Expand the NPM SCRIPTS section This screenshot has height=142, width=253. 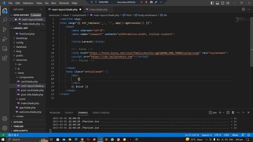[x=21, y=131]
